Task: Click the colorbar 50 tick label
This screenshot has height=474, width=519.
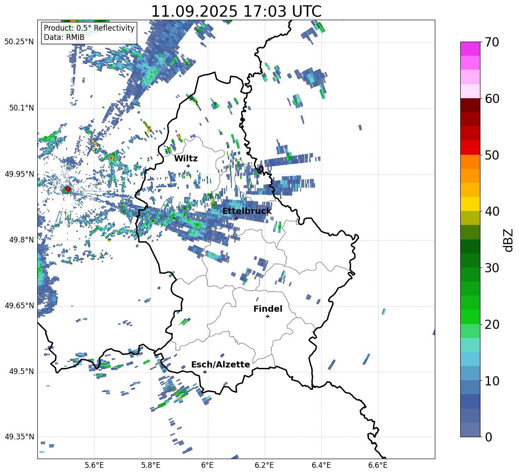Action: coord(492,155)
